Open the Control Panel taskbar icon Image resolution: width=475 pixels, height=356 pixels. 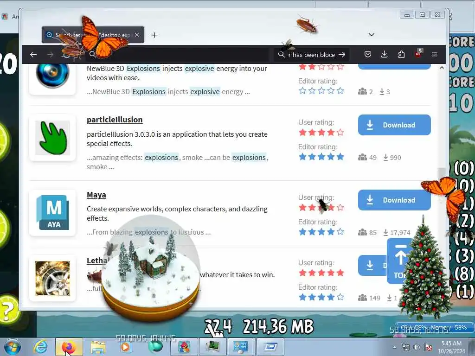(x=241, y=347)
